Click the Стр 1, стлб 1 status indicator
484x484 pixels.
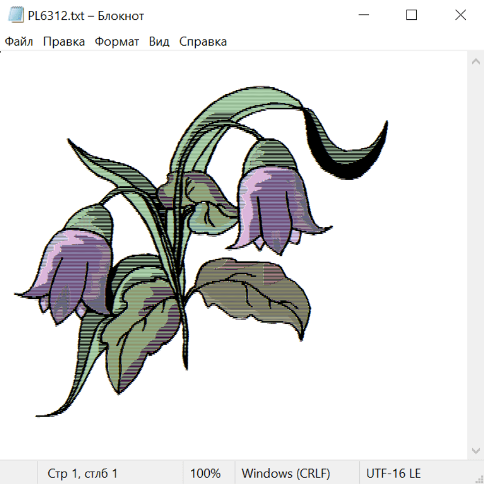[82, 473]
